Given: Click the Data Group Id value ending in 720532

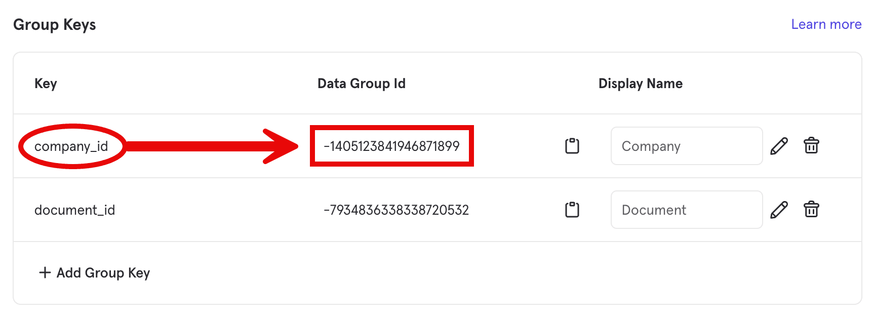Looking at the screenshot, I should (396, 210).
